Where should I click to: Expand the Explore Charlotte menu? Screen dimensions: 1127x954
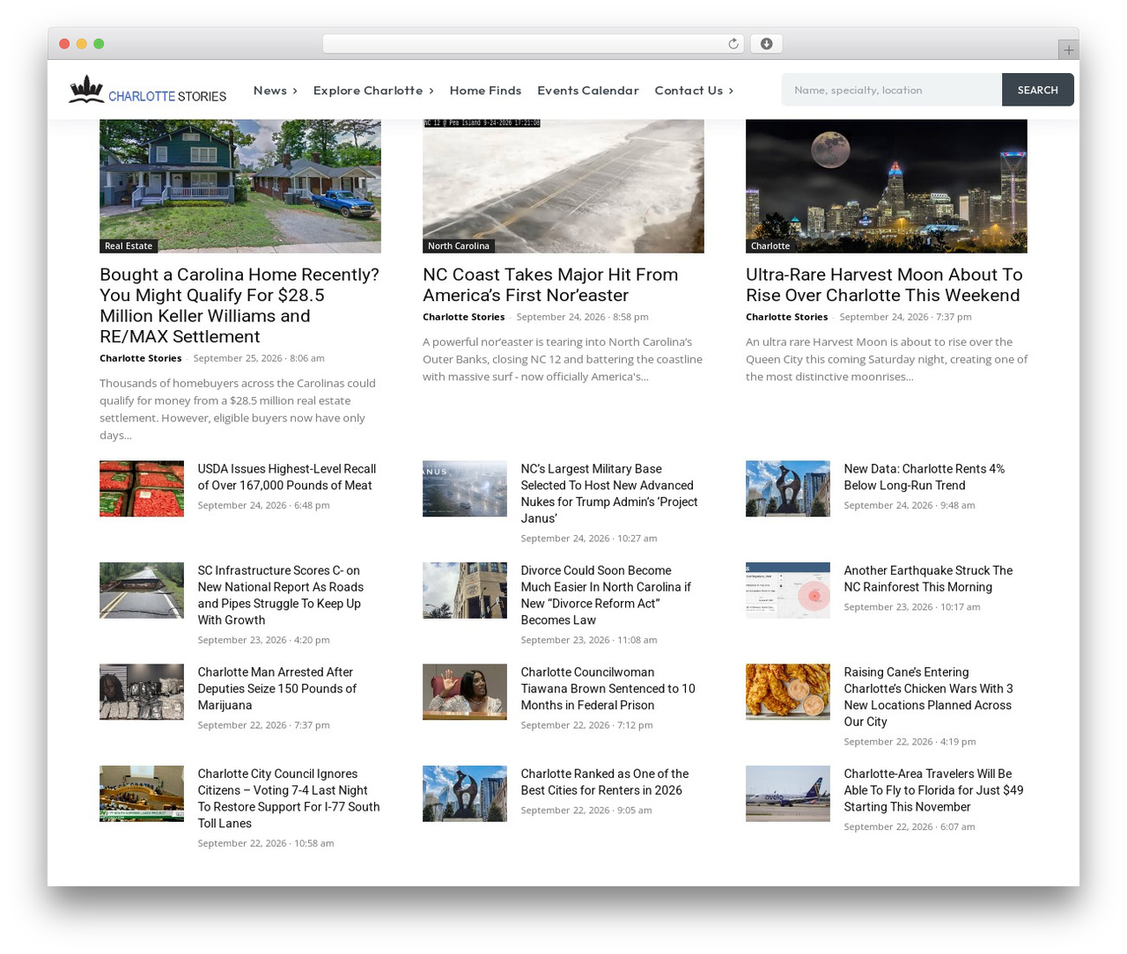(x=373, y=91)
